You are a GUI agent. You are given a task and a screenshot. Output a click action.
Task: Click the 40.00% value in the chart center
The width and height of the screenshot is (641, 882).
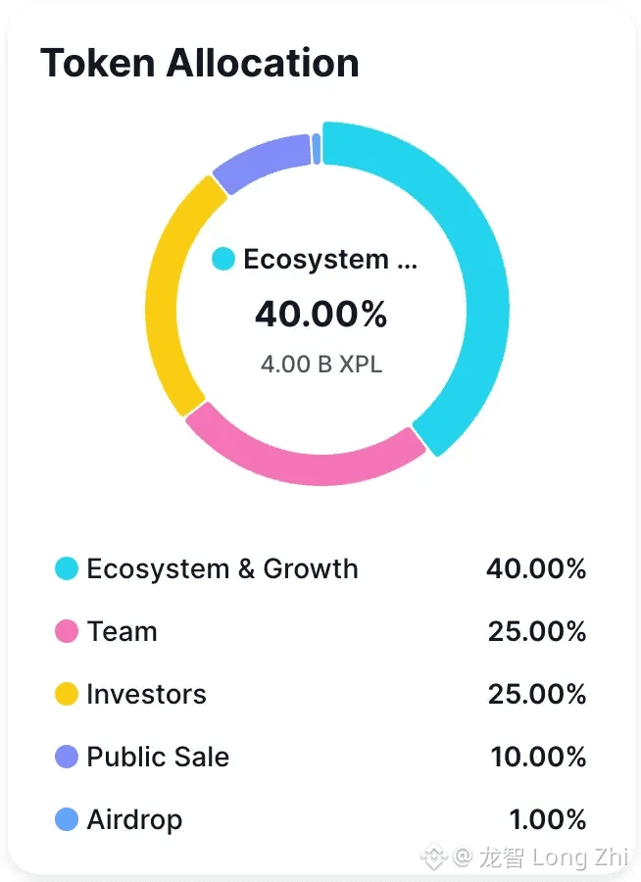[x=321, y=315]
